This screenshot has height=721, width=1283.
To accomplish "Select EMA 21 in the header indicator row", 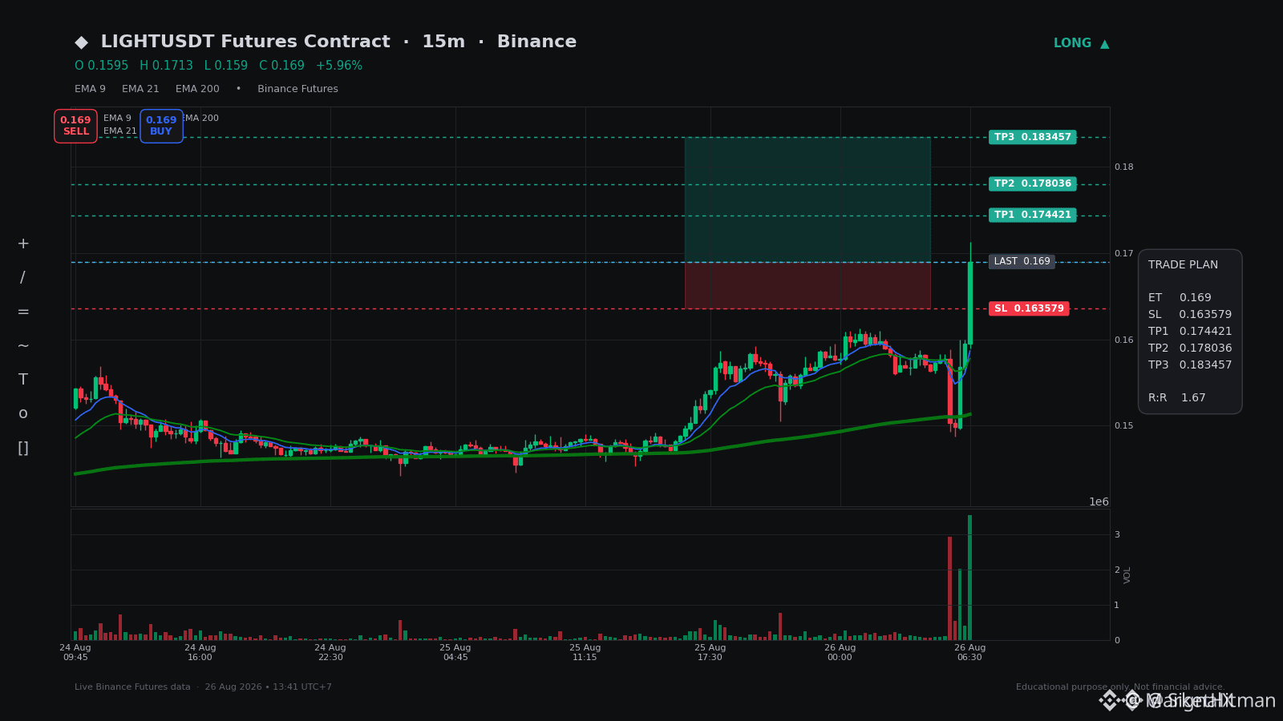I will tap(140, 89).
